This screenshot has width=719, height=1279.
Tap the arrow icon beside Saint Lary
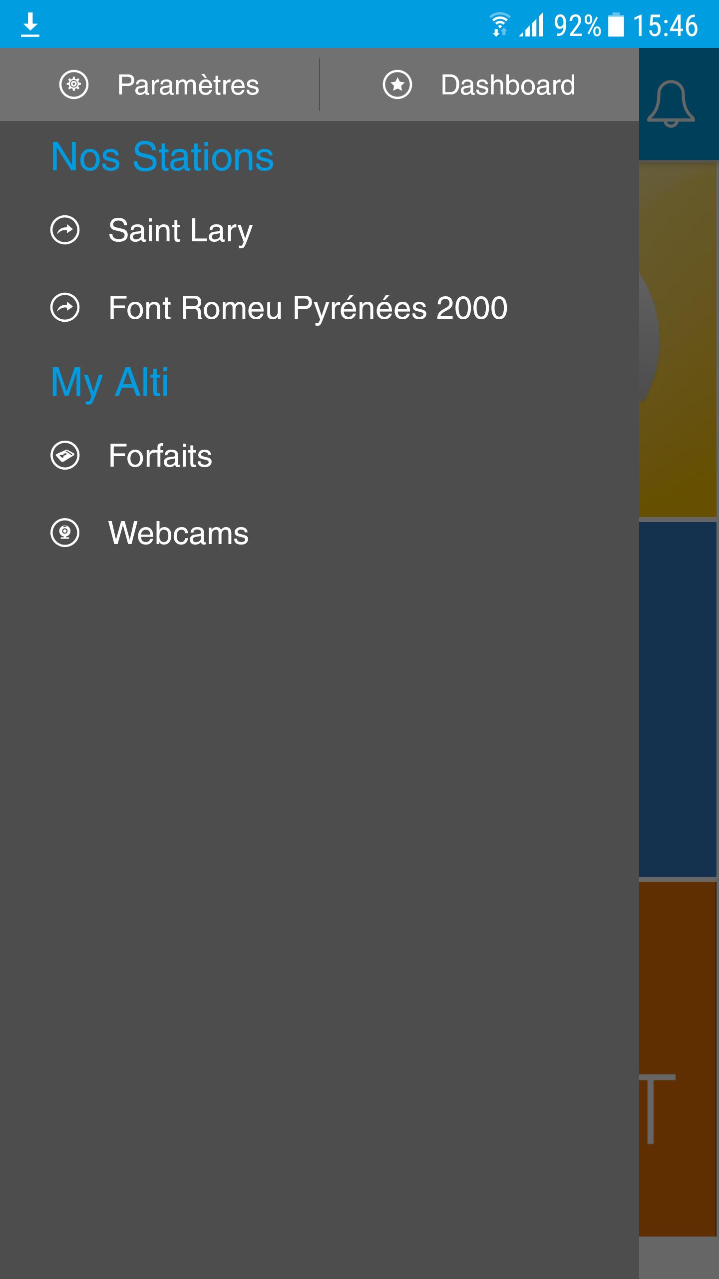(65, 230)
